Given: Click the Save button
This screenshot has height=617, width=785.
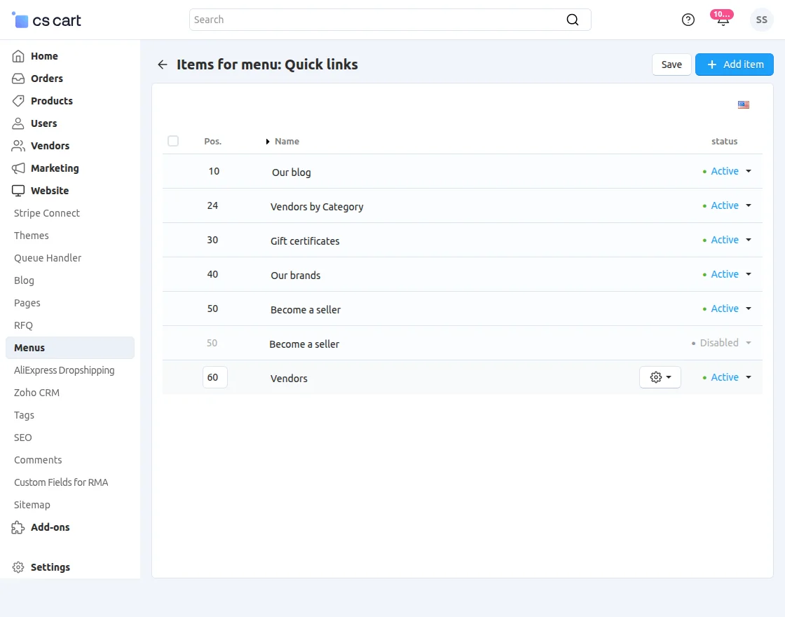Looking at the screenshot, I should pos(671,65).
